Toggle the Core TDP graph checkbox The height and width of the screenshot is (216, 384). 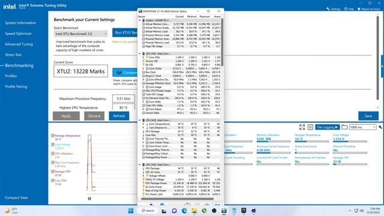point(53,181)
